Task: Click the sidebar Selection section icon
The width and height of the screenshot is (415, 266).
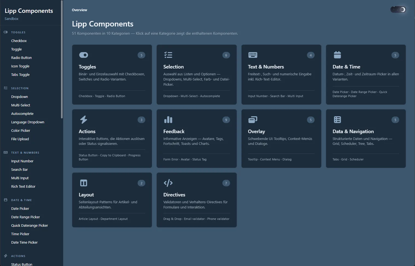Action: tap(5, 88)
